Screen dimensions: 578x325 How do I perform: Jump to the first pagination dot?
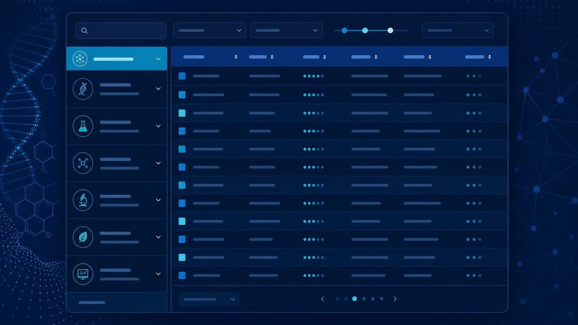click(337, 299)
